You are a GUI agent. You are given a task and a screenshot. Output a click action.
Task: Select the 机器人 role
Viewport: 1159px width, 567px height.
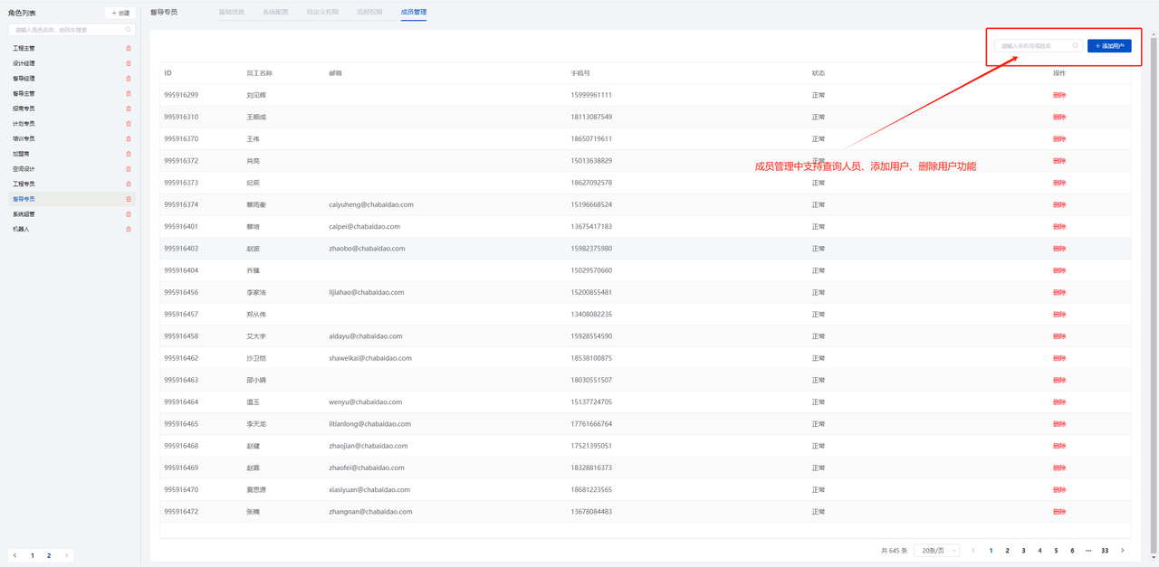tap(21, 229)
